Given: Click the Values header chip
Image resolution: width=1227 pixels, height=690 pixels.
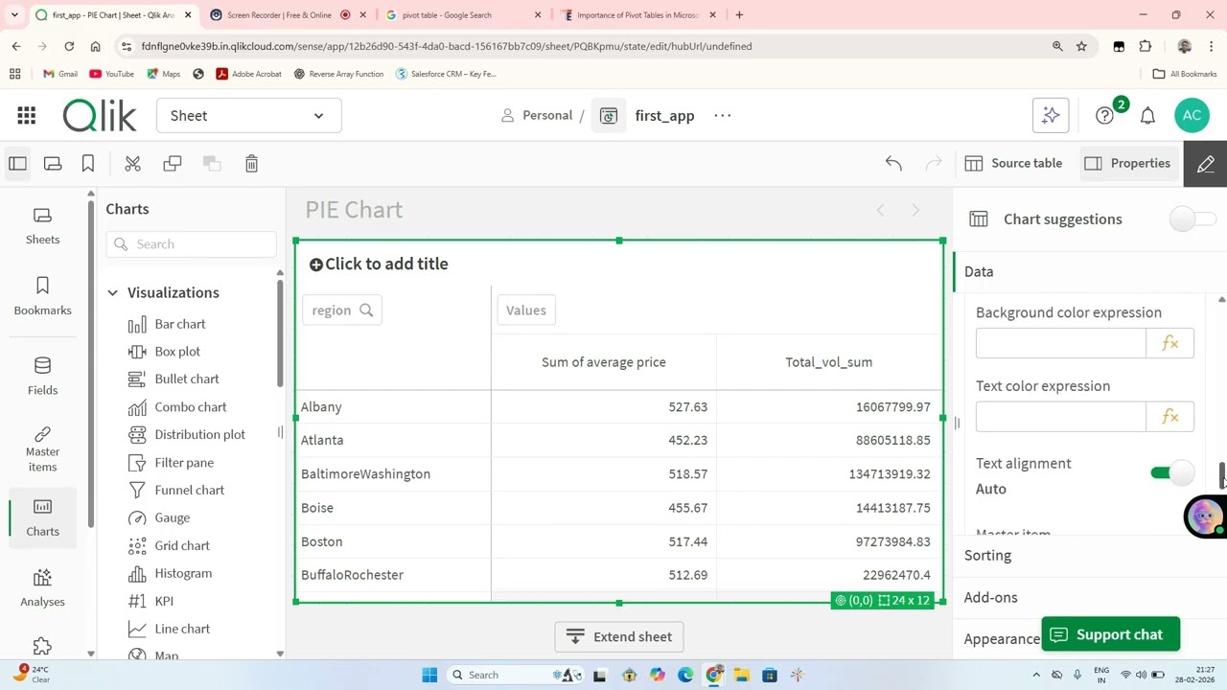Looking at the screenshot, I should click(x=526, y=310).
